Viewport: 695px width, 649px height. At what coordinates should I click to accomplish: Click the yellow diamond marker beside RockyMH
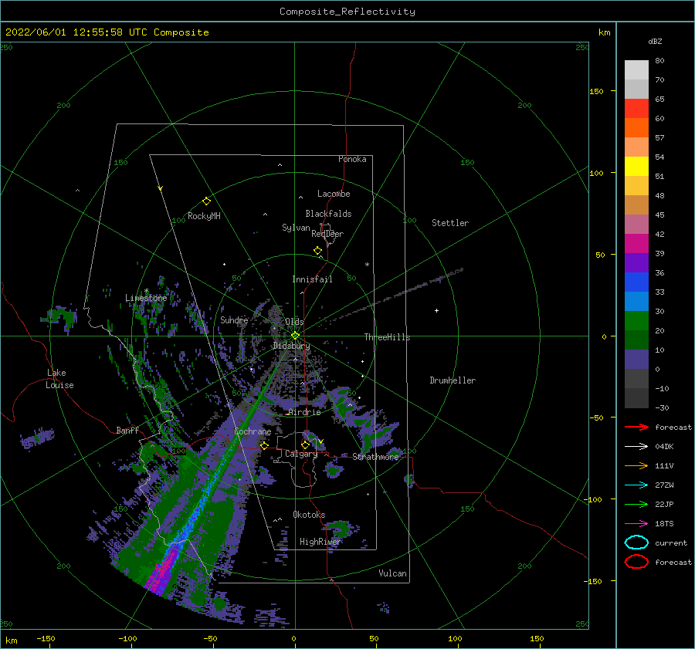tap(206, 201)
